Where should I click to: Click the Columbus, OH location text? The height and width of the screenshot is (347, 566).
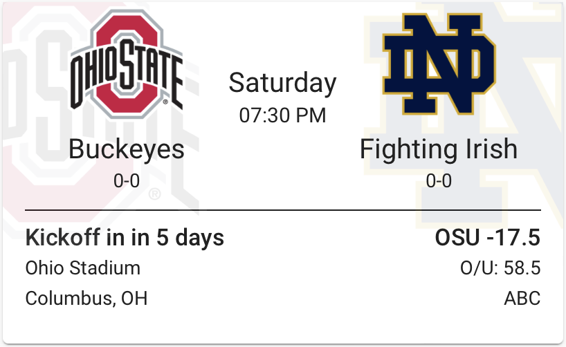tap(86, 299)
